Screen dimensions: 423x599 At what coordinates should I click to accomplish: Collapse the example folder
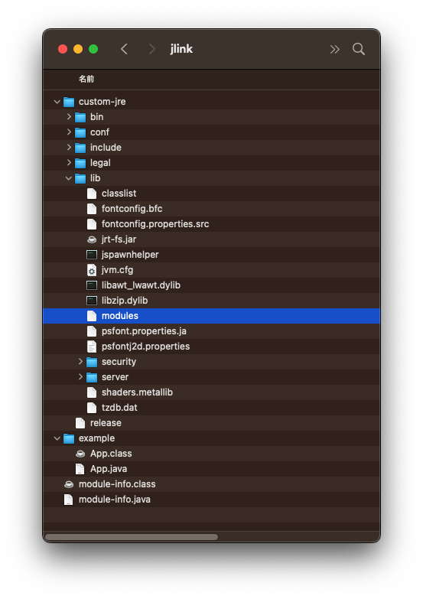pos(57,438)
